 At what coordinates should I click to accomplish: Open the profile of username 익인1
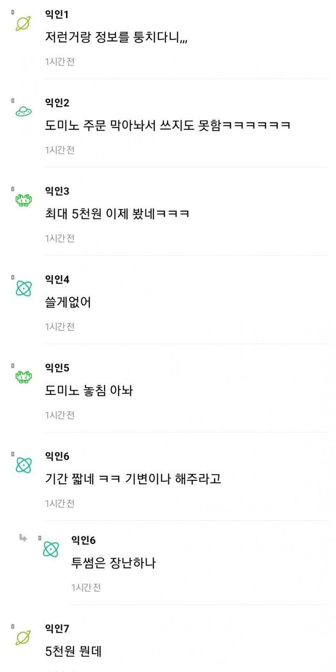click(x=57, y=14)
